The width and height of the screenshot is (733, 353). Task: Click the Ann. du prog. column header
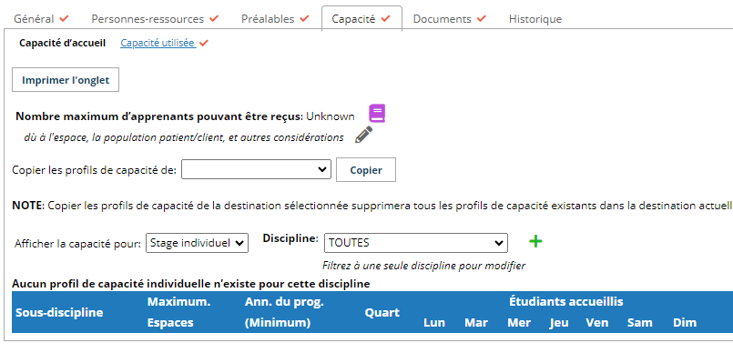click(284, 312)
